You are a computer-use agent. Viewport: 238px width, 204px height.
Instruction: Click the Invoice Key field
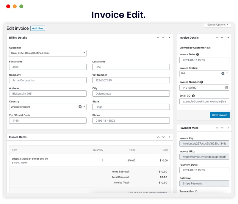[x=204, y=143]
